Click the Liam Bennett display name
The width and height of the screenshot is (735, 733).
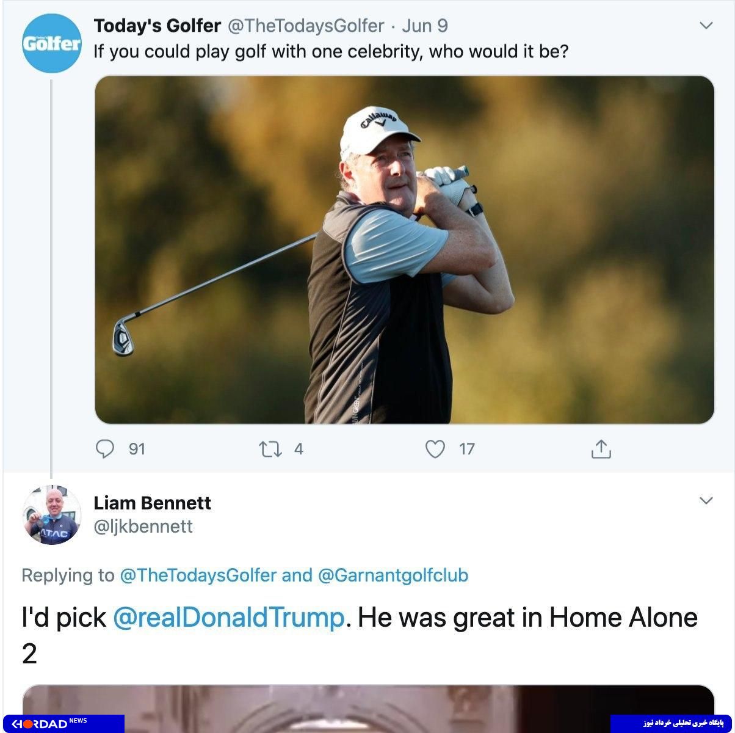153,503
